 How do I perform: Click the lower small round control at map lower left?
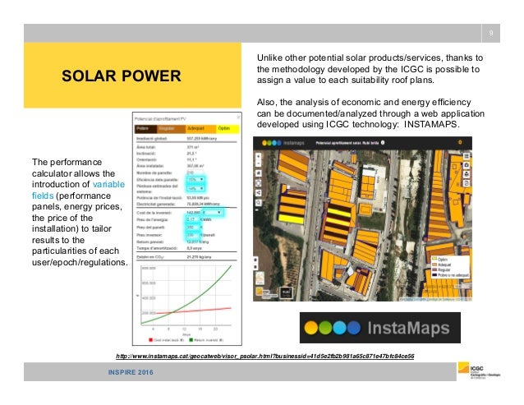(x=255, y=267)
